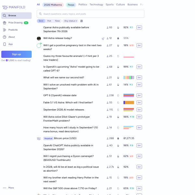Open Browse from the sidebar
Screen dimensions: 195x195
(x=17, y=16)
